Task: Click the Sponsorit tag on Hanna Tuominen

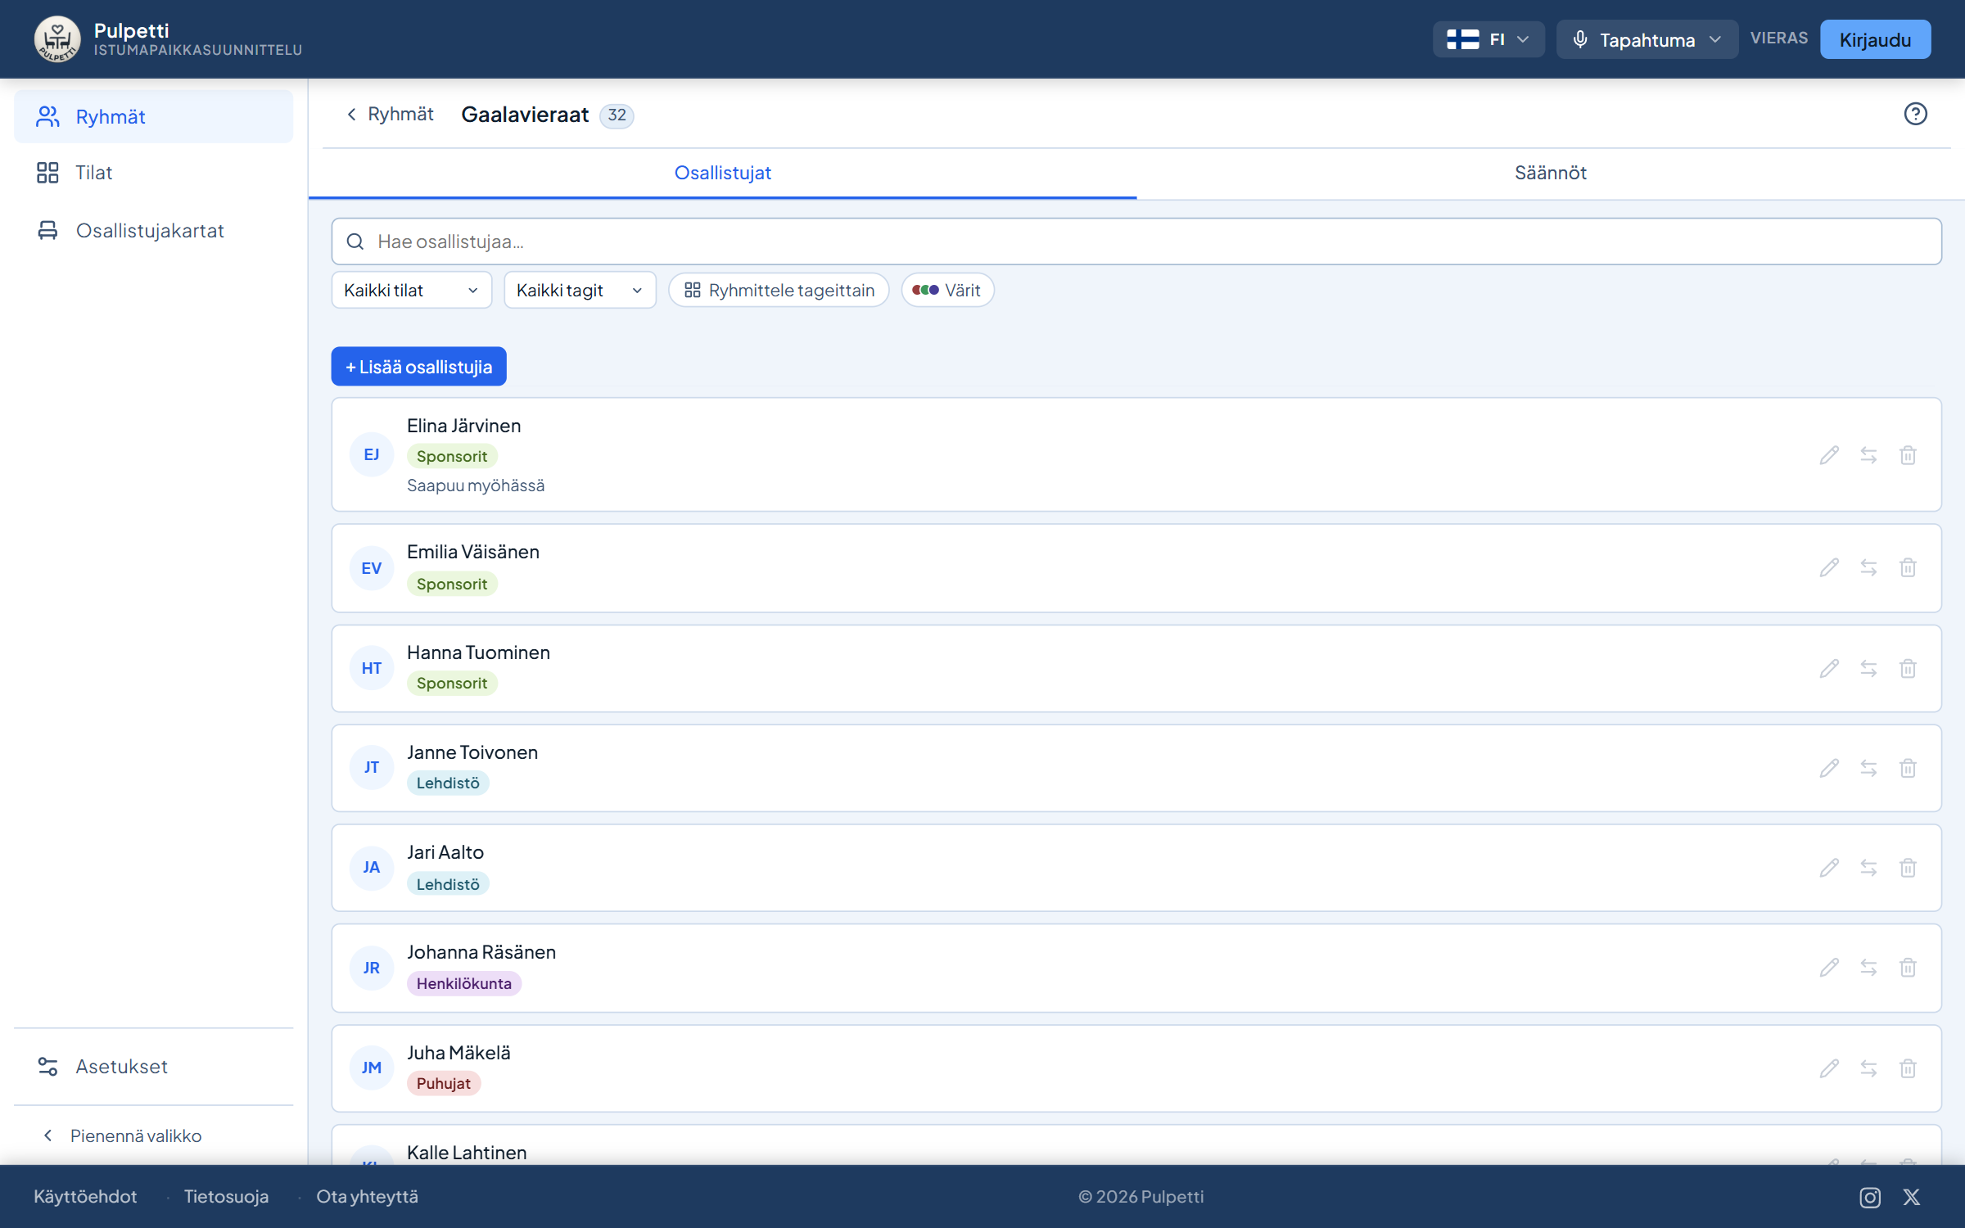Action: tap(452, 683)
